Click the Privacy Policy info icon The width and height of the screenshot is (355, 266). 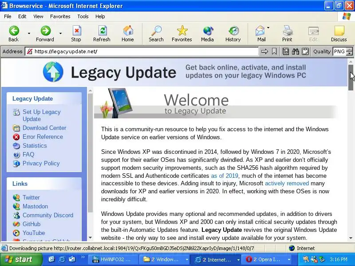(16, 164)
